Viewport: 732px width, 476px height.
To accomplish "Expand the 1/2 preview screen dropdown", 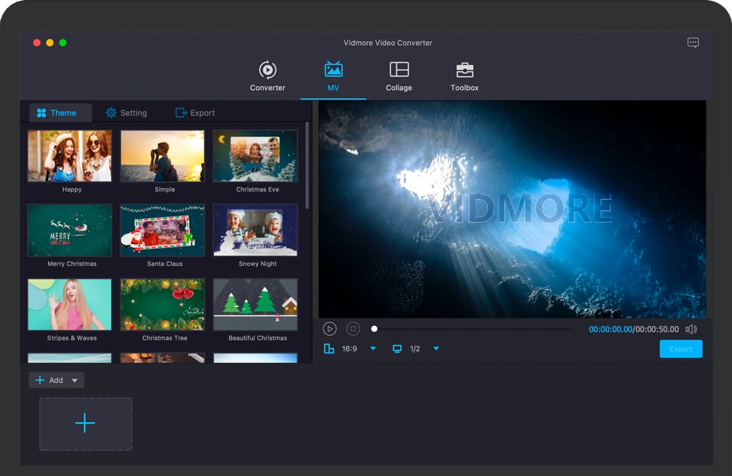I will (x=436, y=349).
